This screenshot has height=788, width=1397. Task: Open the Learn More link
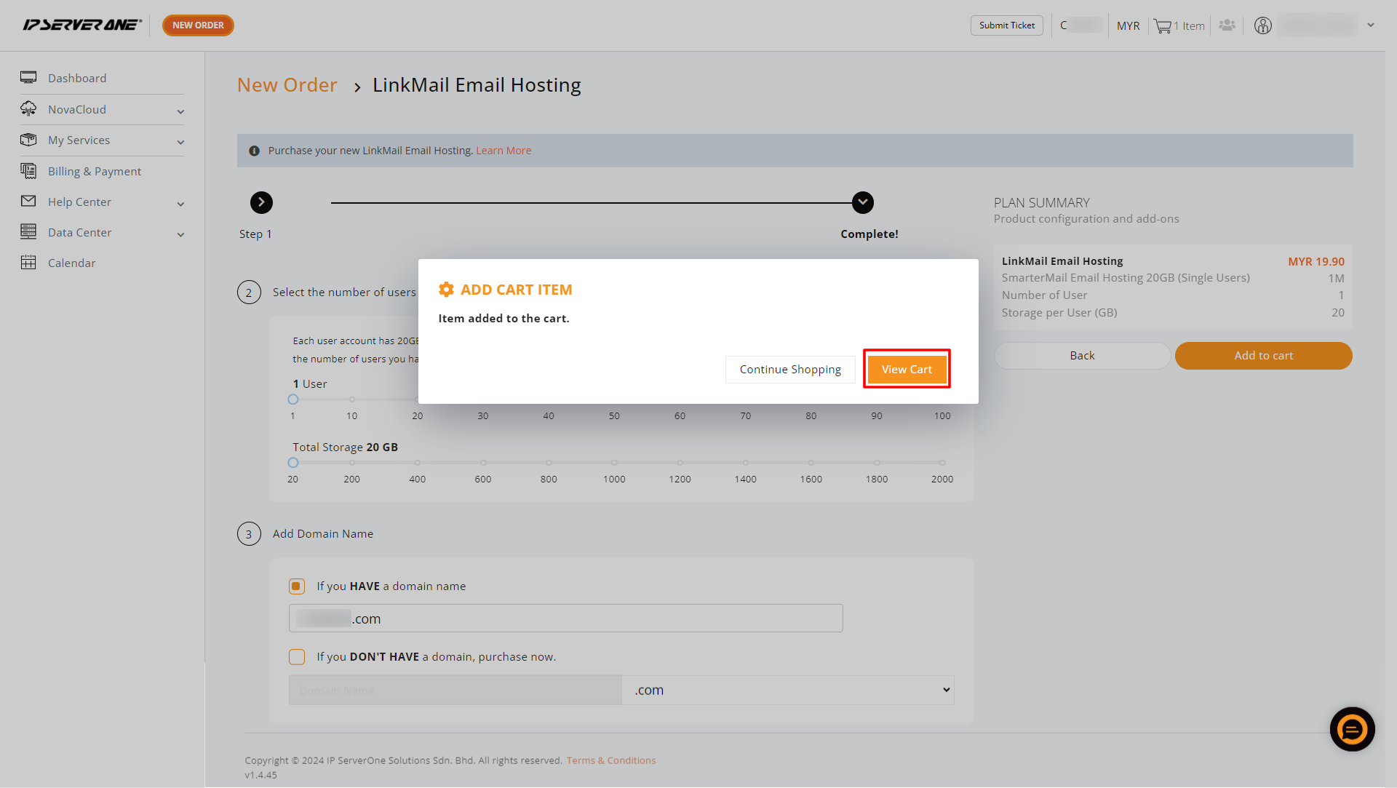click(504, 151)
